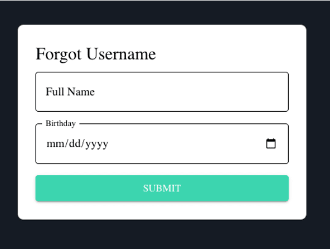Click the word Forgot in the heading
Screen dimensions: 330x249
tap(59, 54)
